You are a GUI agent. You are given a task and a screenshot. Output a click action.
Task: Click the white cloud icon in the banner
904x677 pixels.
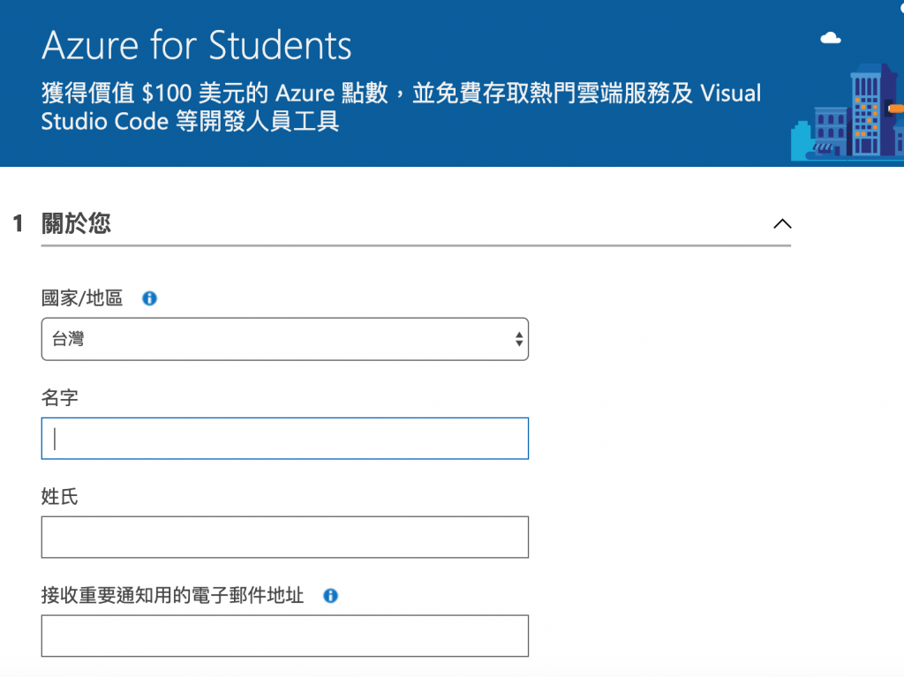click(830, 37)
